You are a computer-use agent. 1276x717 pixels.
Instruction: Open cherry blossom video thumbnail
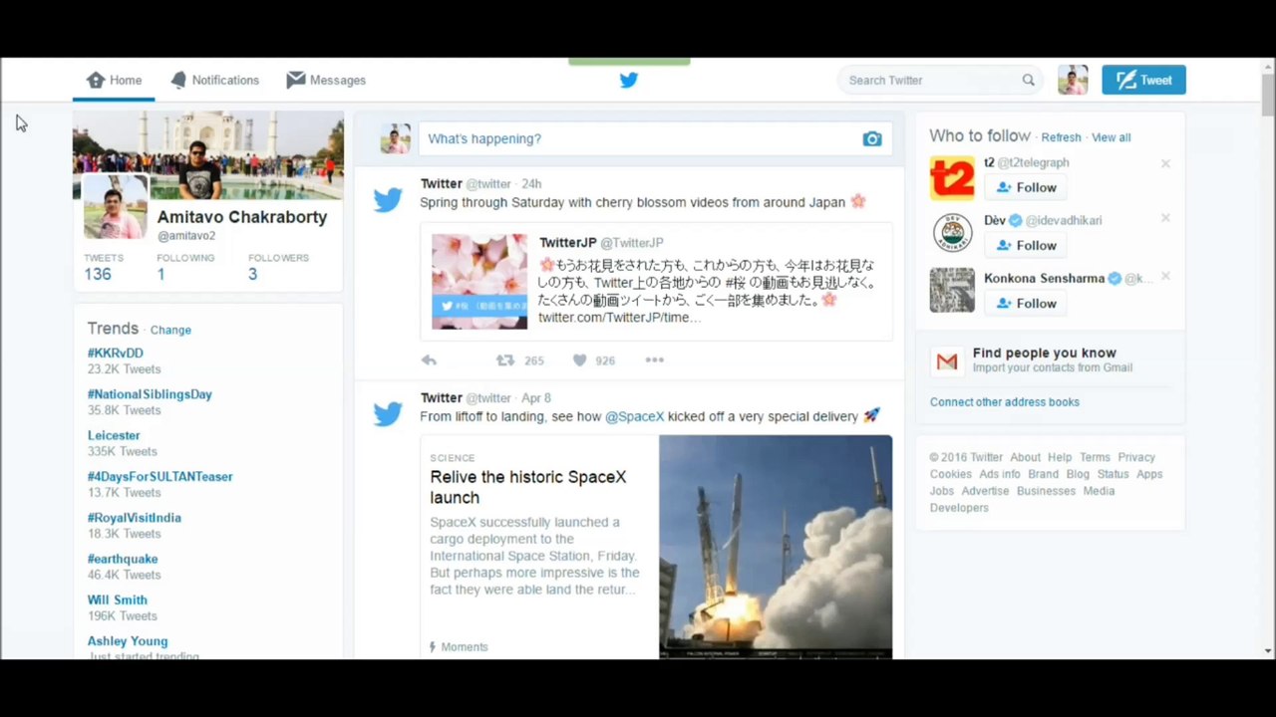479,282
